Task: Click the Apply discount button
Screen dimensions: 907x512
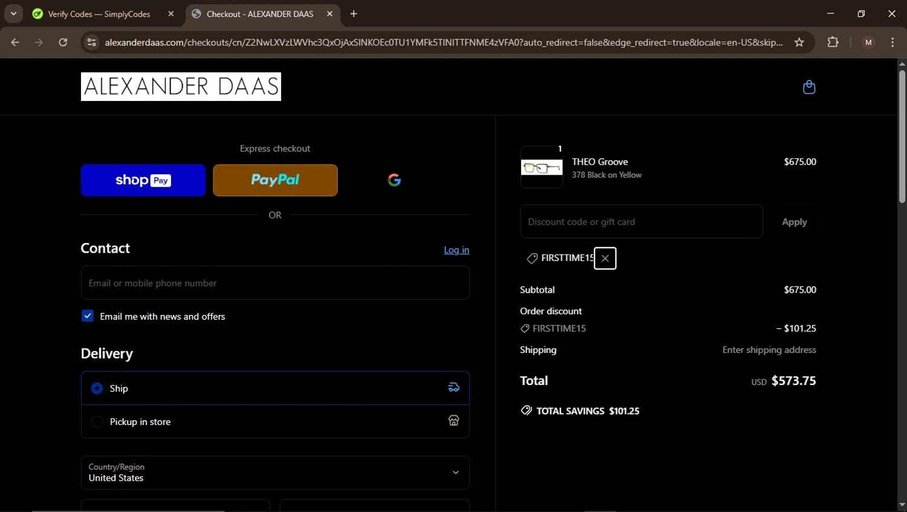Action: [x=794, y=222]
